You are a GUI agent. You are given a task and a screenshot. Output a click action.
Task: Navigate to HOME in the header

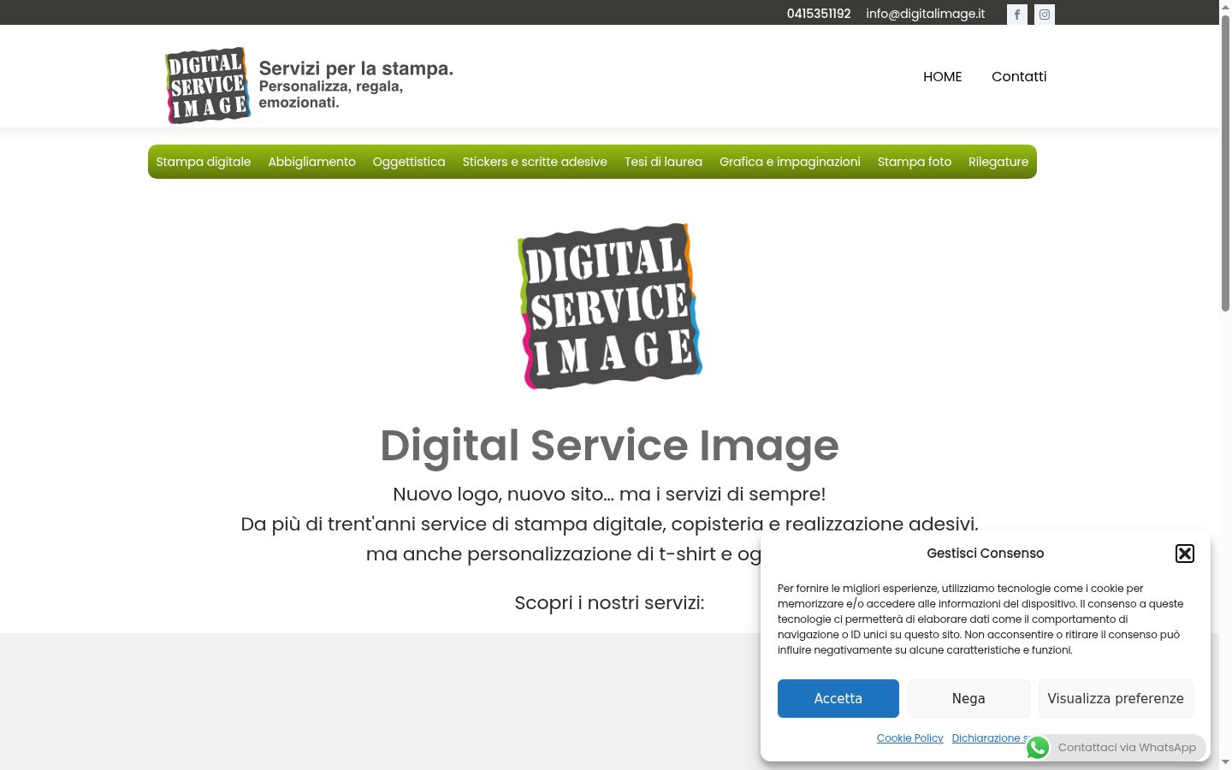942,76
